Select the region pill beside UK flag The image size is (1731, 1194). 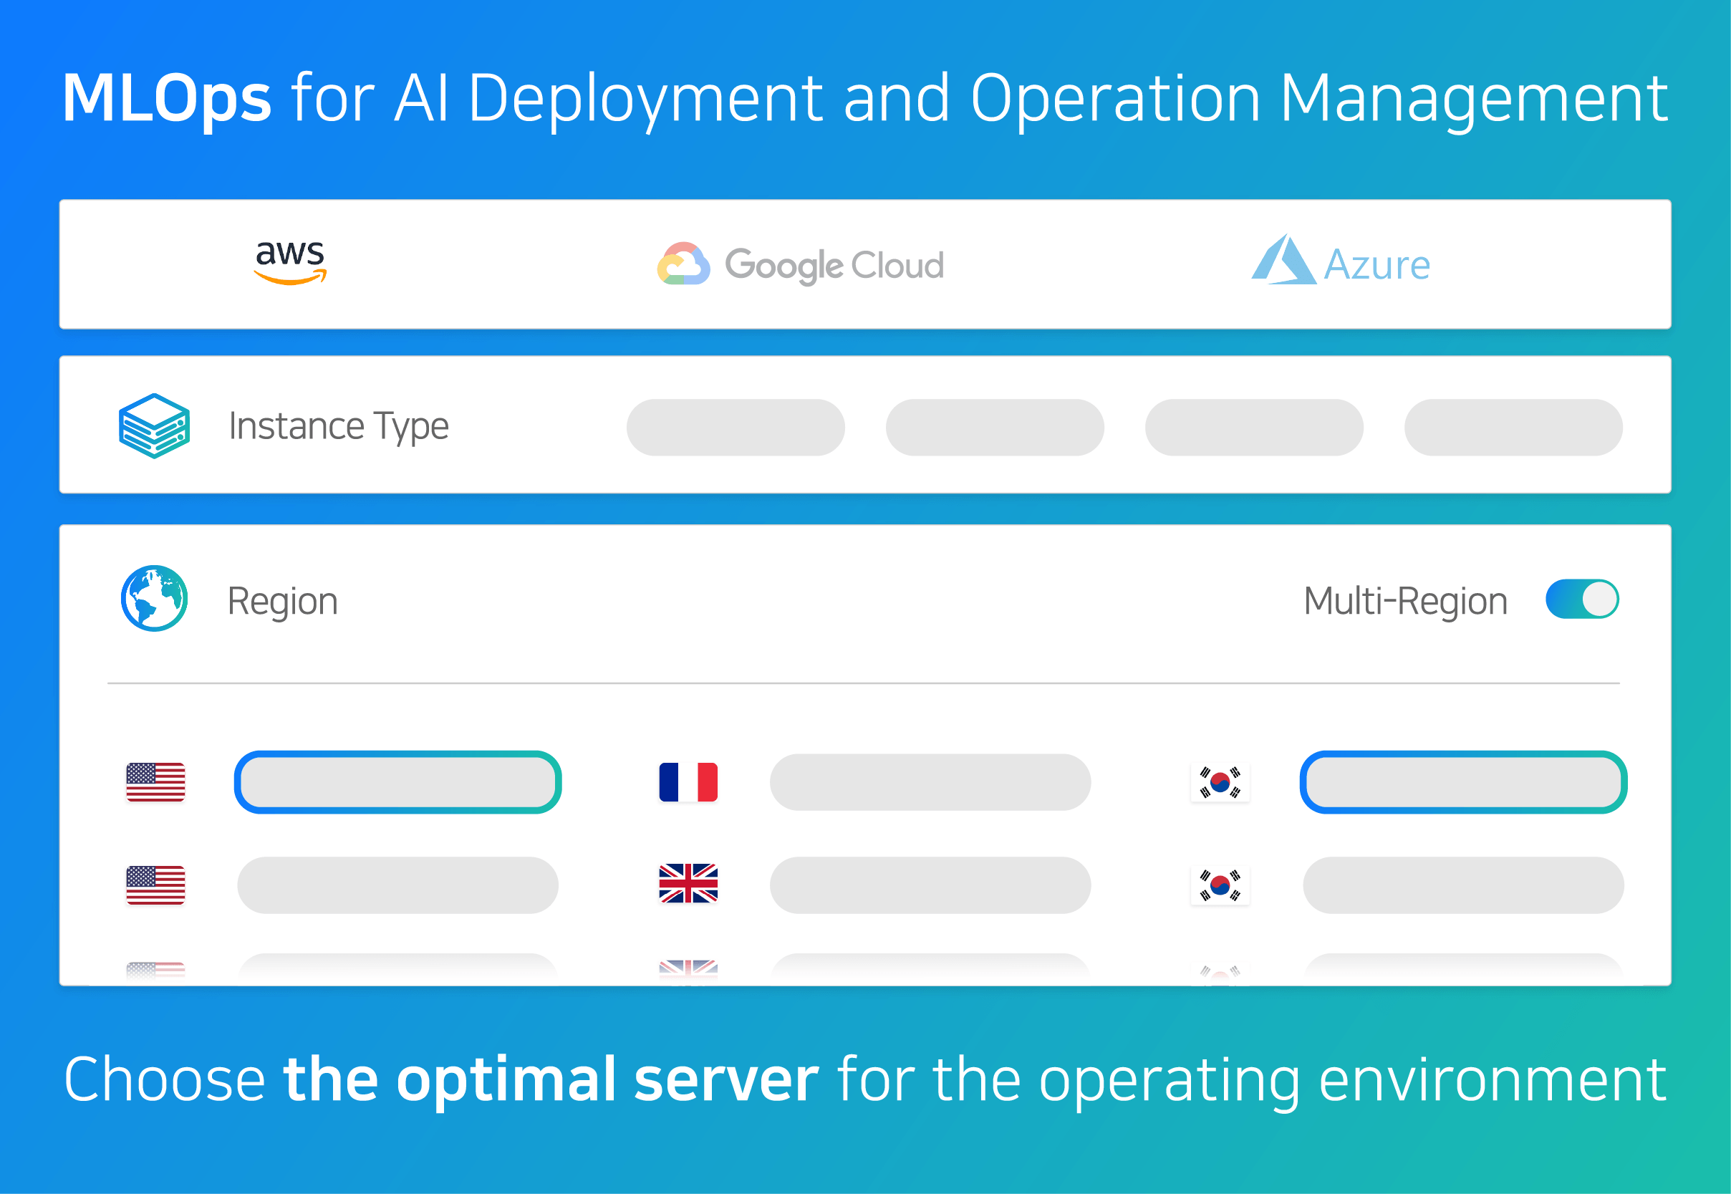[x=930, y=885]
